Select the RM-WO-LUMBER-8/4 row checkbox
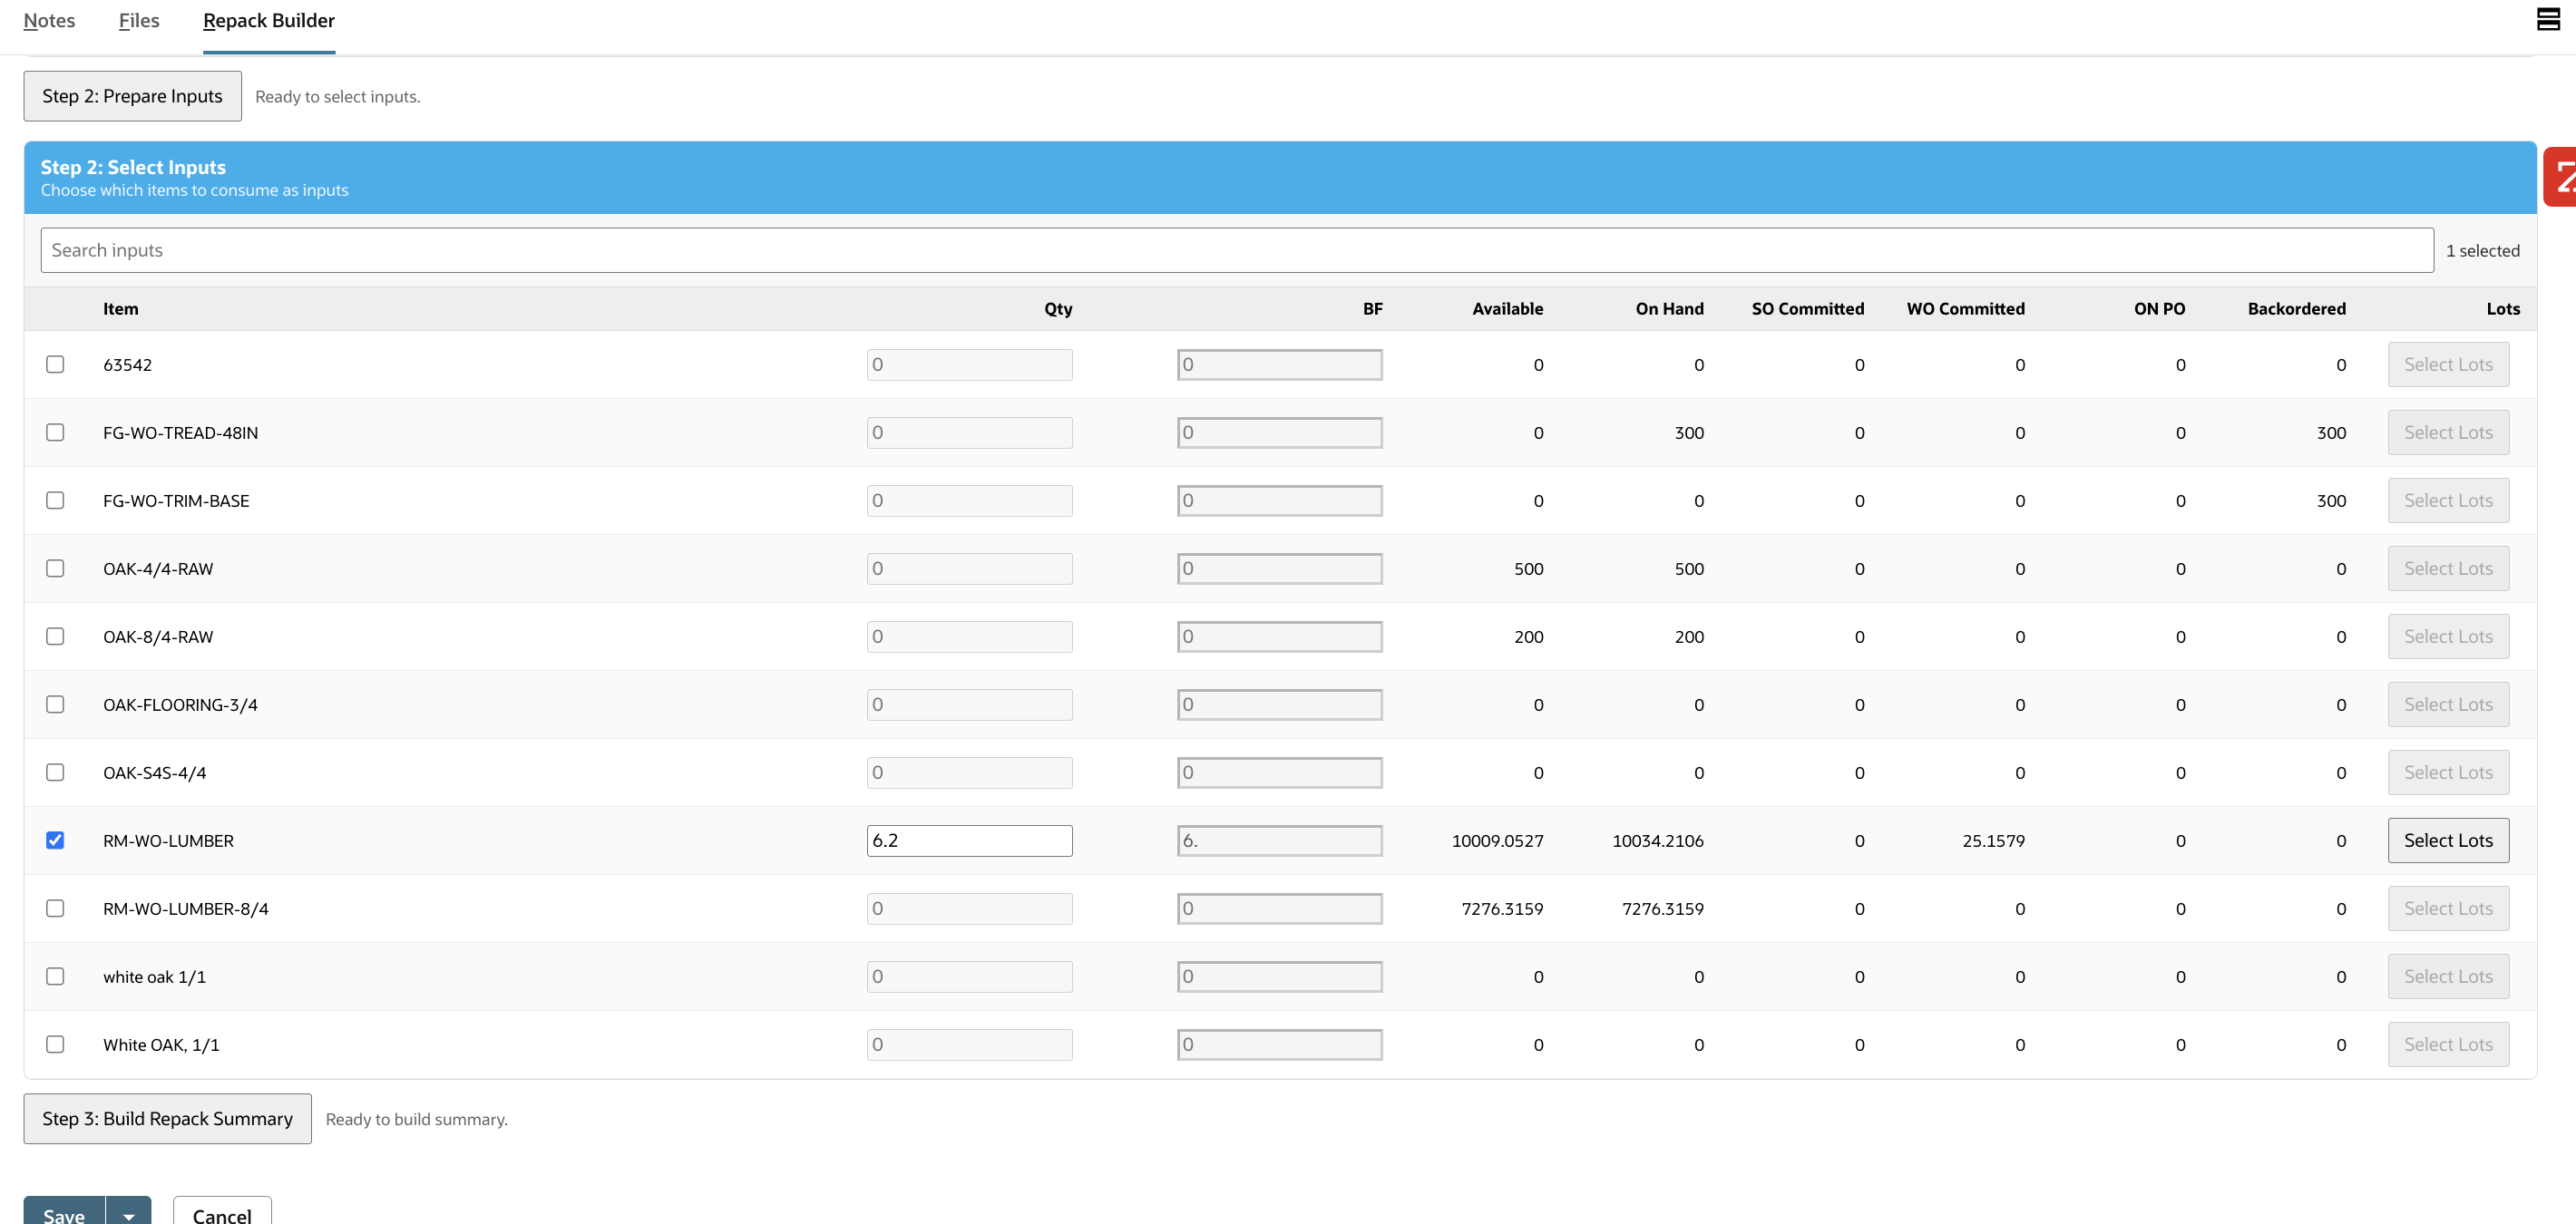The width and height of the screenshot is (2576, 1224). [55, 908]
